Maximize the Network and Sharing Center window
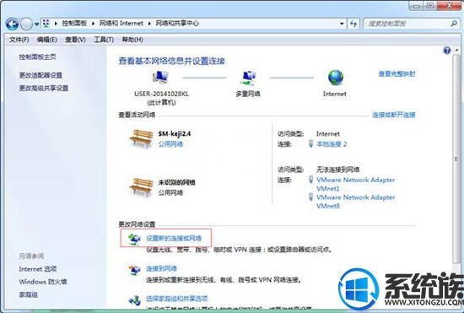The height and width of the screenshot is (313, 464). pos(430,6)
